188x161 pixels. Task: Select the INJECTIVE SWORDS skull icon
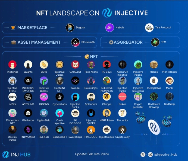coord(28,81)
